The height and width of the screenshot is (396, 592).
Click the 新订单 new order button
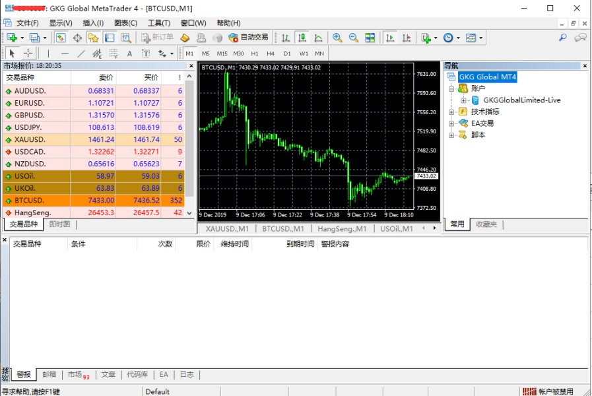(x=157, y=38)
